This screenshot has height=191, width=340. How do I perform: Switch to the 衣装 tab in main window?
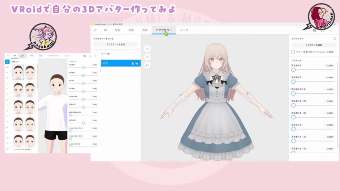click(145, 30)
